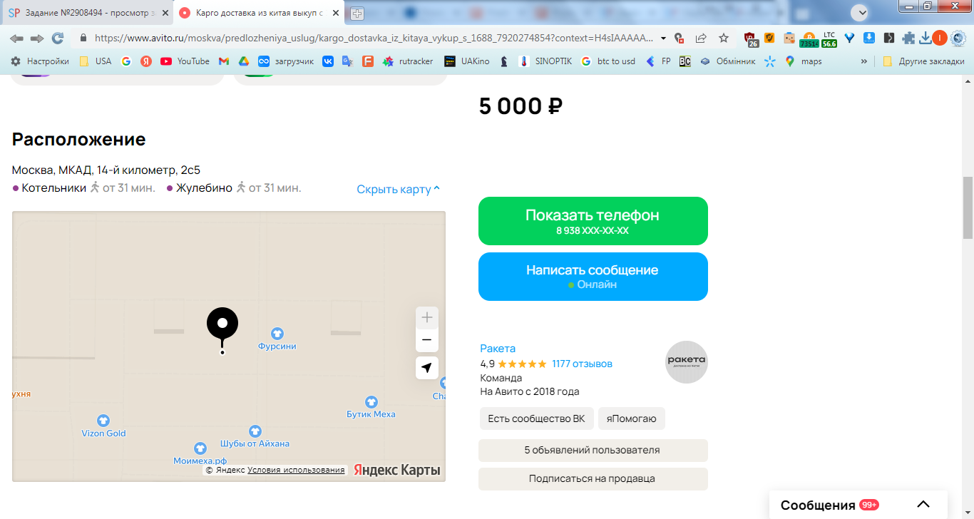The height and width of the screenshot is (519, 974).
Task: Click the Ракета seller logo avatar
Action: pyautogui.click(x=687, y=362)
